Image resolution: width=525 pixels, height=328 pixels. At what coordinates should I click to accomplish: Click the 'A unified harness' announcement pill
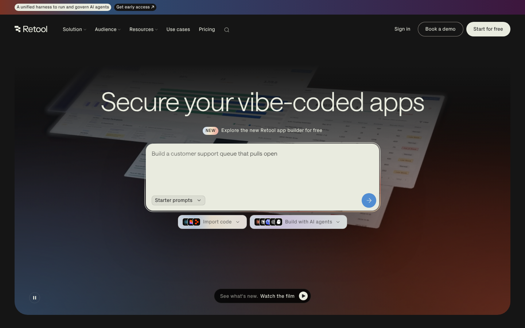tap(63, 7)
